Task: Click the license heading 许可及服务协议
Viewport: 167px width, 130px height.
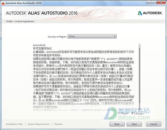Action: point(42,48)
